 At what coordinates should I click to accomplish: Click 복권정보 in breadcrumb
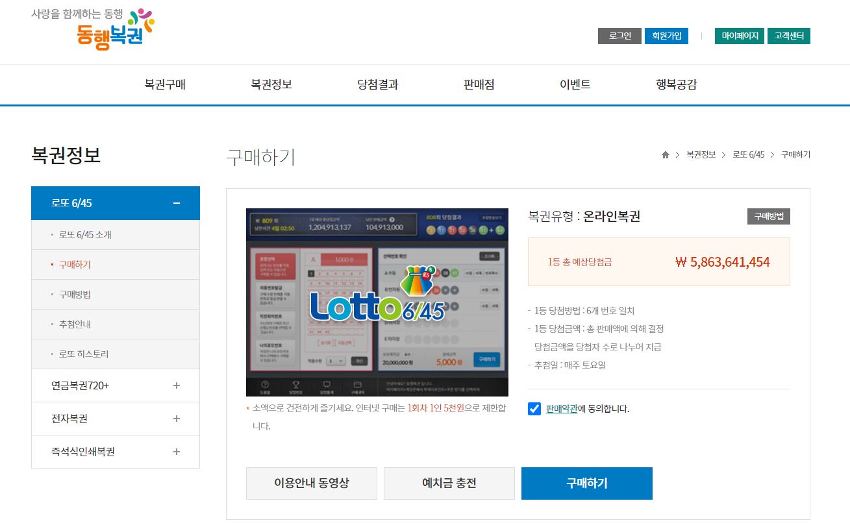point(701,154)
